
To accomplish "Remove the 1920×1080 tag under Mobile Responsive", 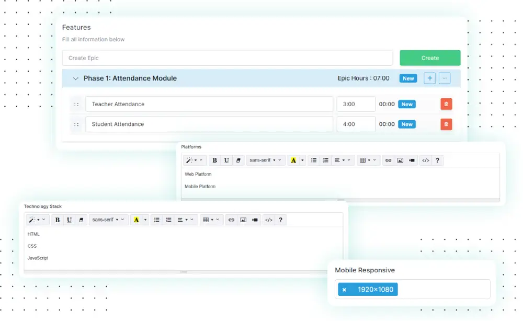I will pyautogui.click(x=344, y=290).
